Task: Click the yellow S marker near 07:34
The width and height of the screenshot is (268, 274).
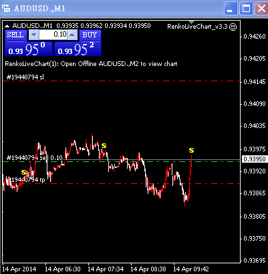Action: coord(104,146)
